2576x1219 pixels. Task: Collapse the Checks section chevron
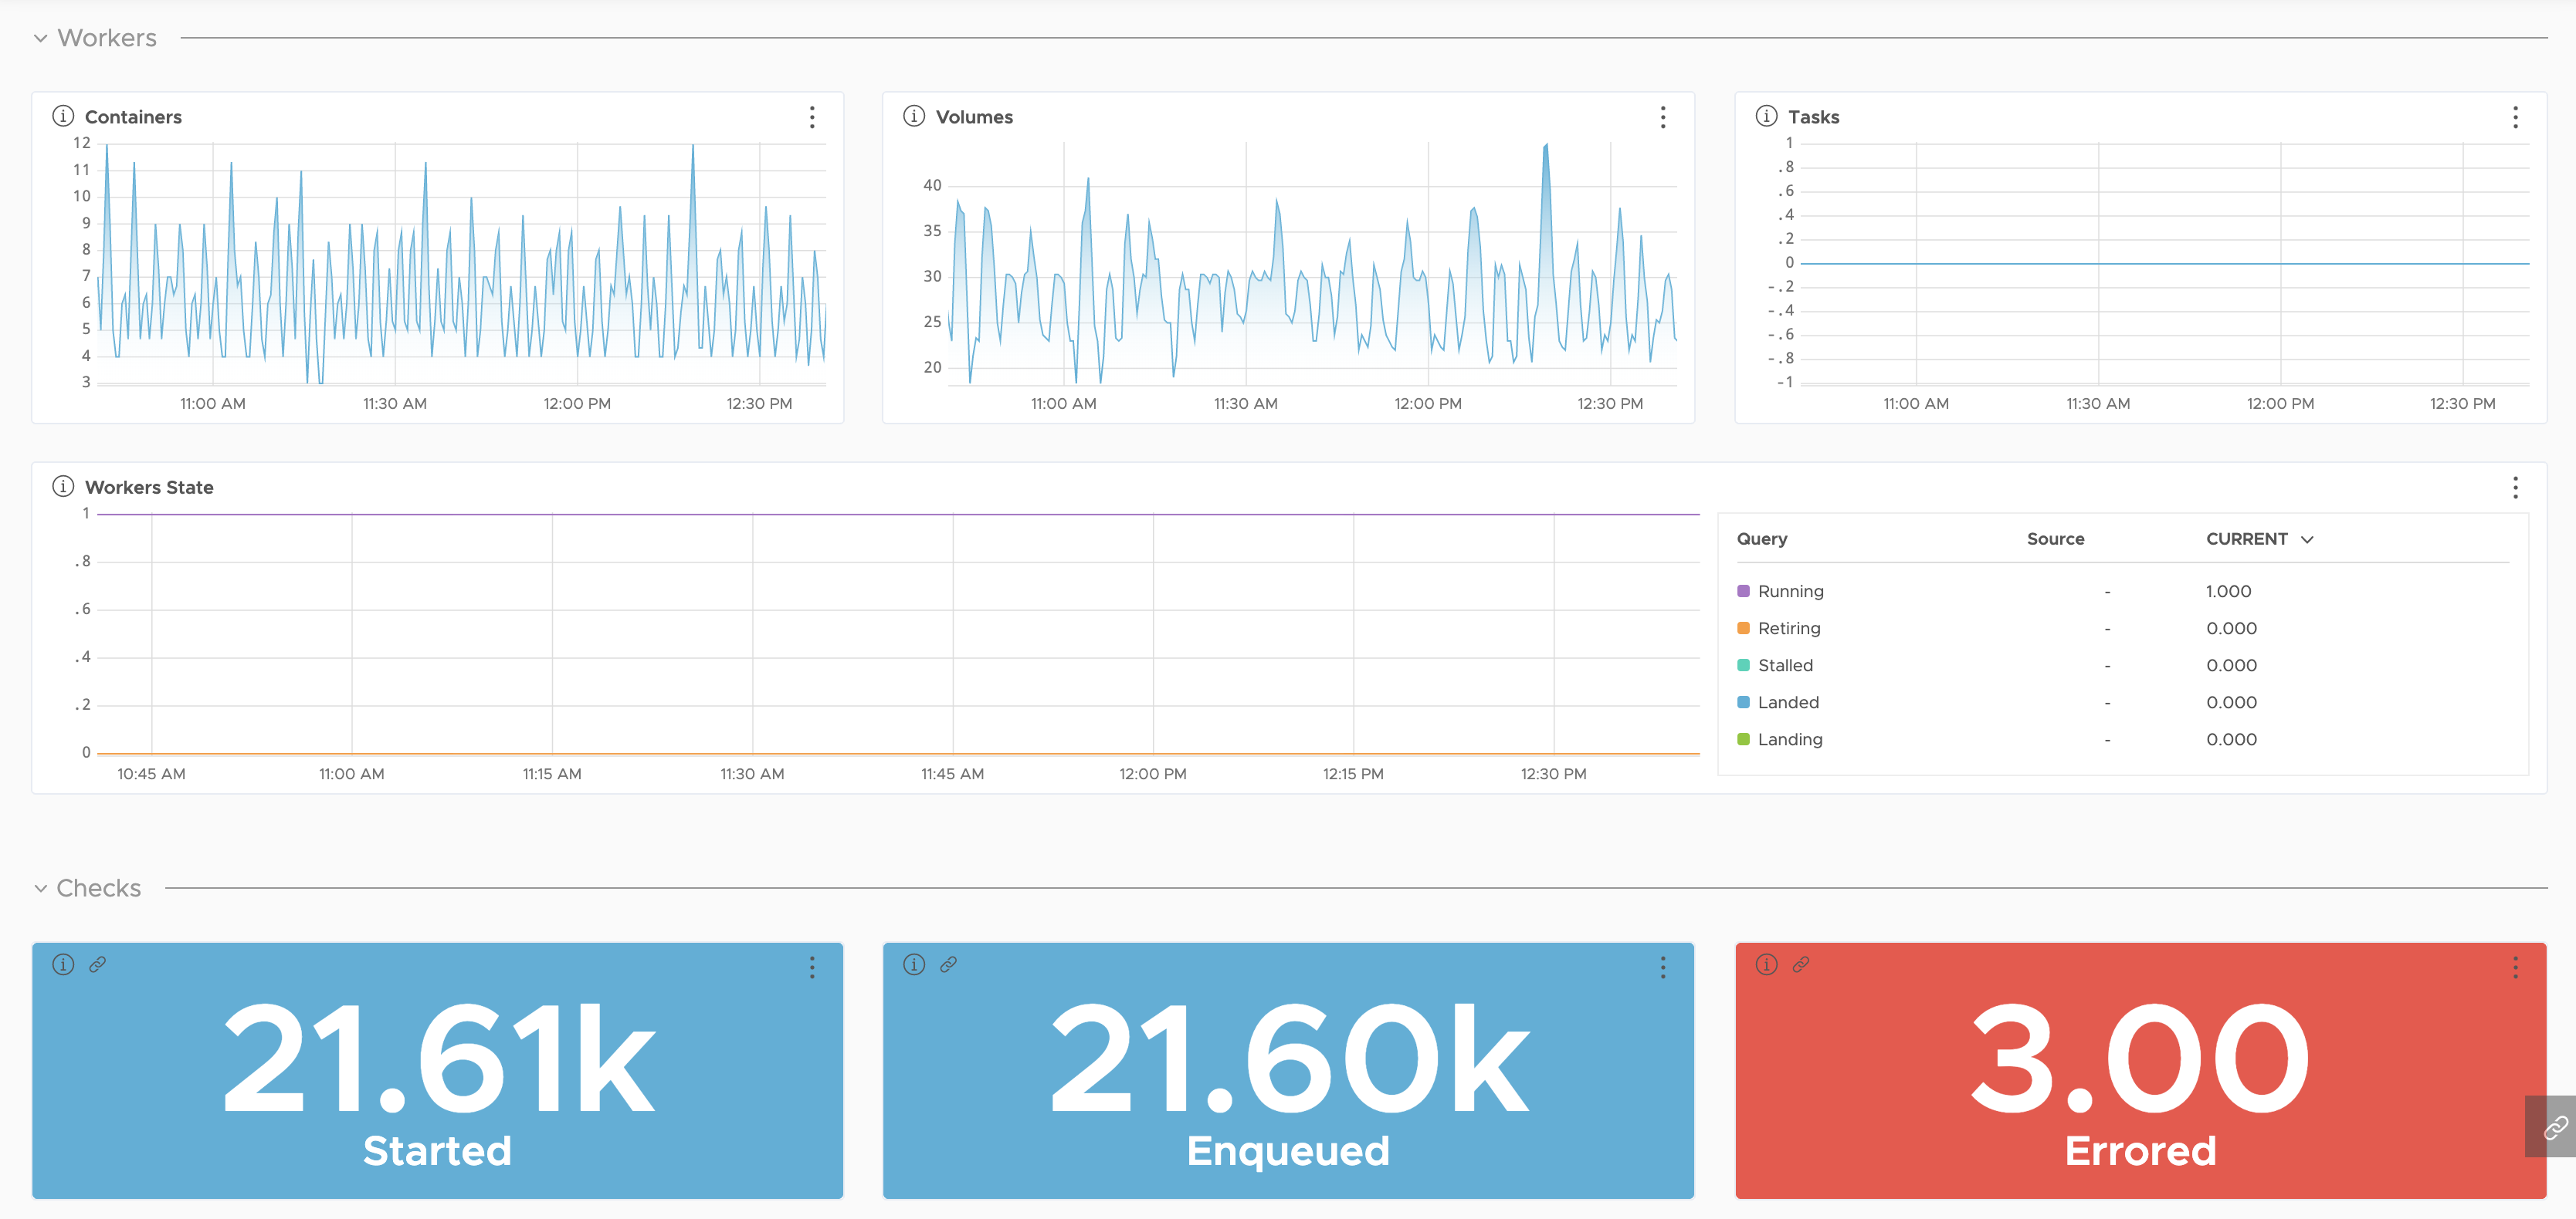pos(40,888)
